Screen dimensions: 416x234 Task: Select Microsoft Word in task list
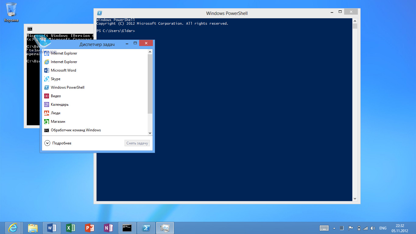click(x=63, y=70)
